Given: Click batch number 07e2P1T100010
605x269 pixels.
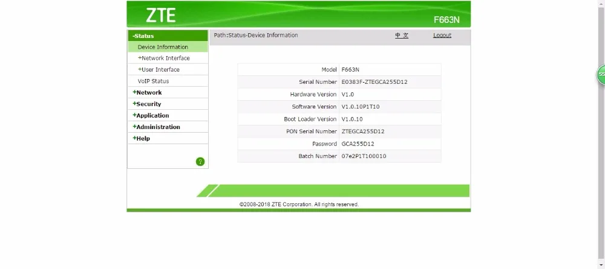Looking at the screenshot, I should (x=364, y=156).
